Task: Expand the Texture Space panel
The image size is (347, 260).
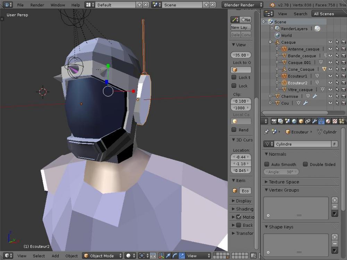Action: coord(284,182)
